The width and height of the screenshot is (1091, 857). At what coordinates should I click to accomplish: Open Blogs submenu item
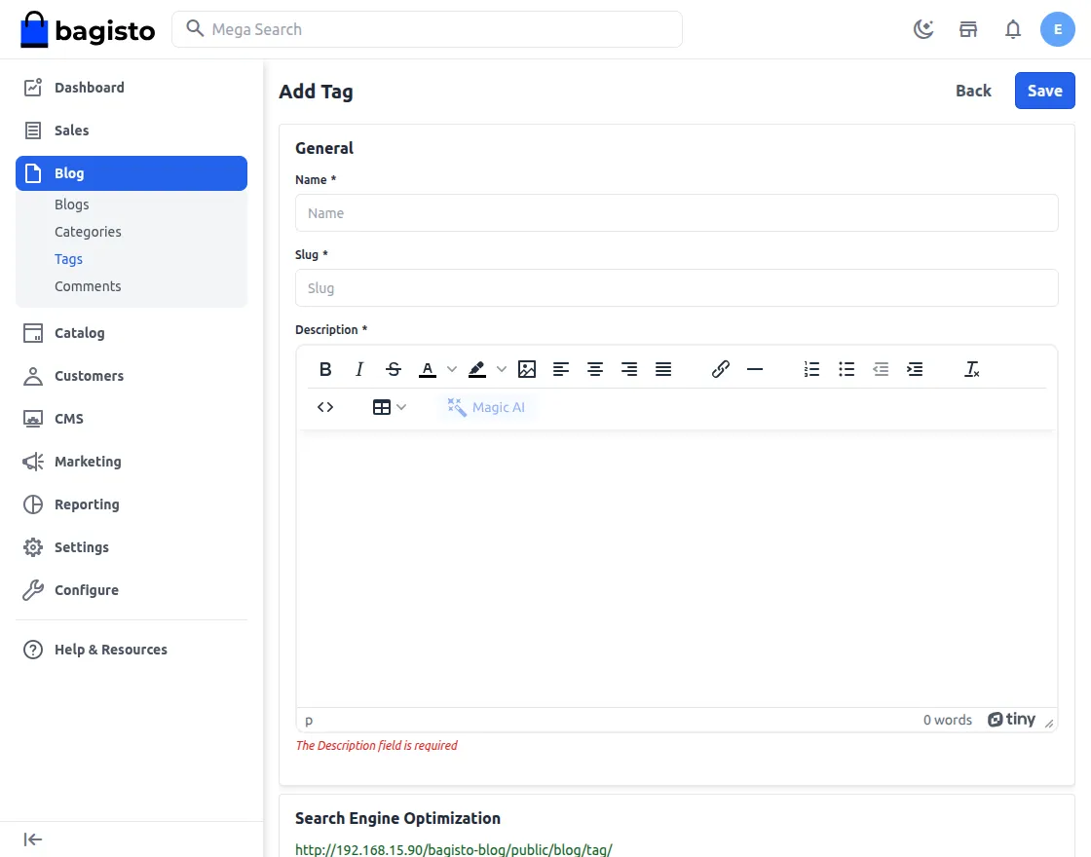click(x=72, y=205)
